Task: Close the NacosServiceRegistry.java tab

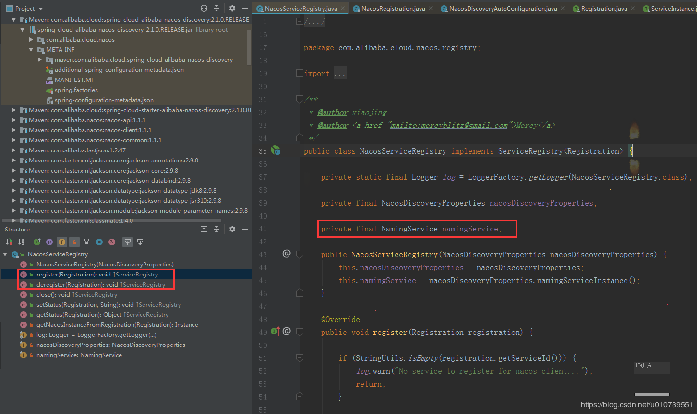Action: click(343, 9)
